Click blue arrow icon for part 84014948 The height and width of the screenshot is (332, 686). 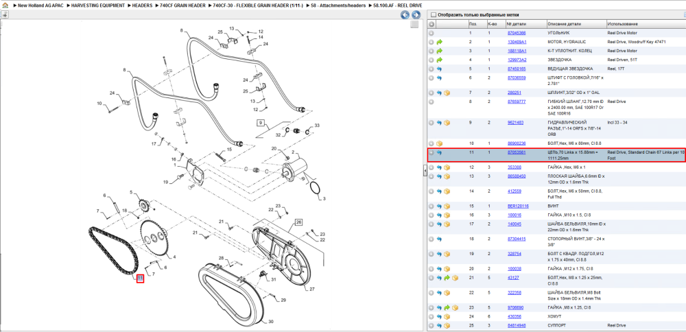point(439,325)
